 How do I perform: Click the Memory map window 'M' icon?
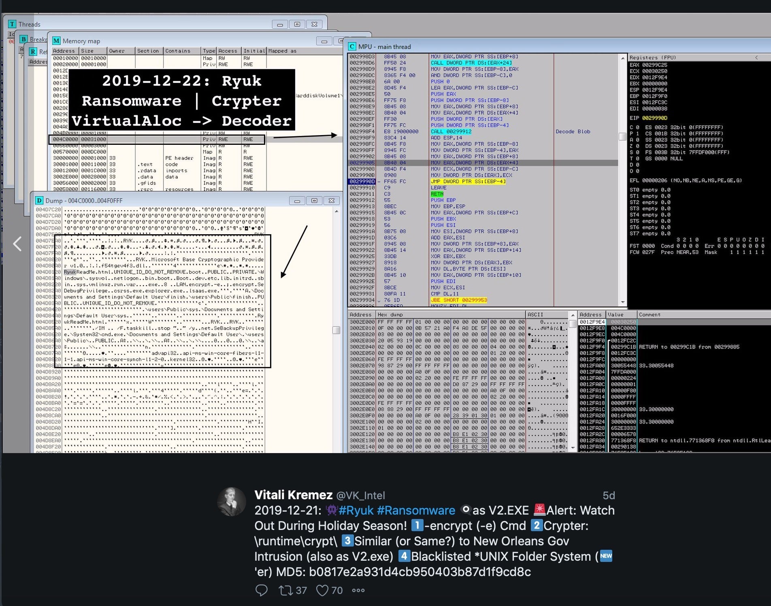[x=56, y=41]
